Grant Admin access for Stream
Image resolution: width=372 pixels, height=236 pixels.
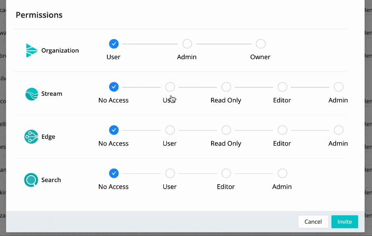click(338, 87)
